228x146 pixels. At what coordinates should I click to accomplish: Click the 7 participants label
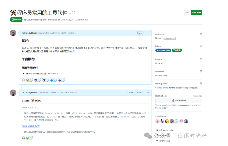(x=161, y=116)
